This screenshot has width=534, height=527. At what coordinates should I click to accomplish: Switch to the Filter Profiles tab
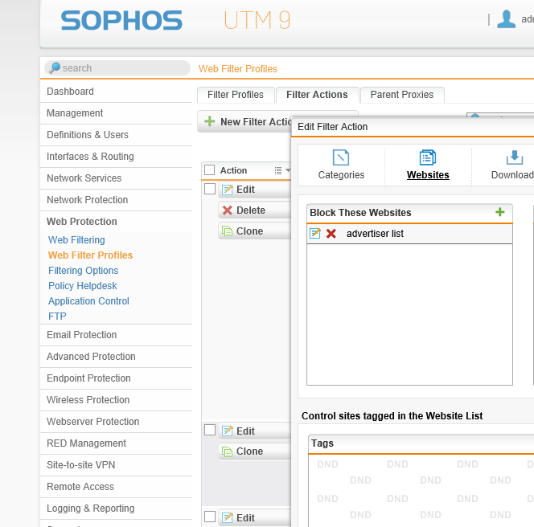click(x=236, y=95)
